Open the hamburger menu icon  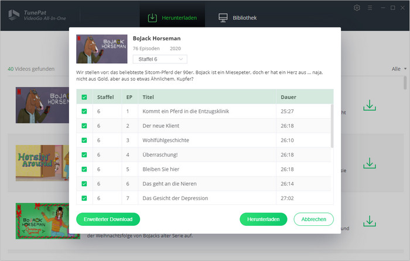click(x=370, y=8)
